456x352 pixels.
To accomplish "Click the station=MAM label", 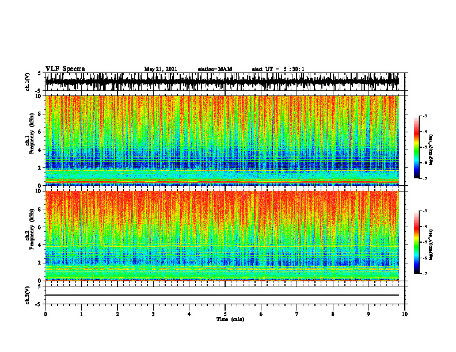I will [x=215, y=69].
